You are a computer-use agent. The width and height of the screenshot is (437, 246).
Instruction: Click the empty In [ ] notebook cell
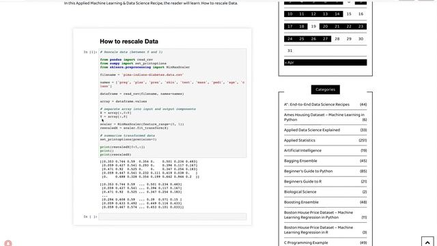pos(172,217)
